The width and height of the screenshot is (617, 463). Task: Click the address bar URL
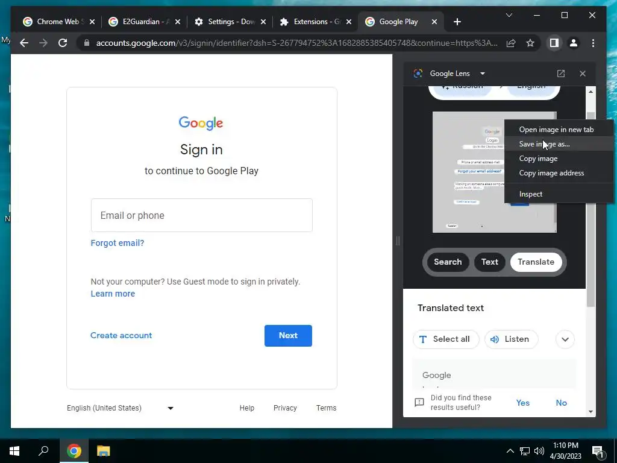pos(296,43)
